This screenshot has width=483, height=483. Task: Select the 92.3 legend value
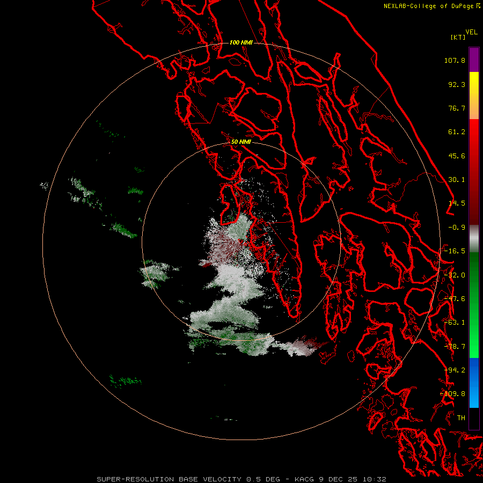(457, 84)
